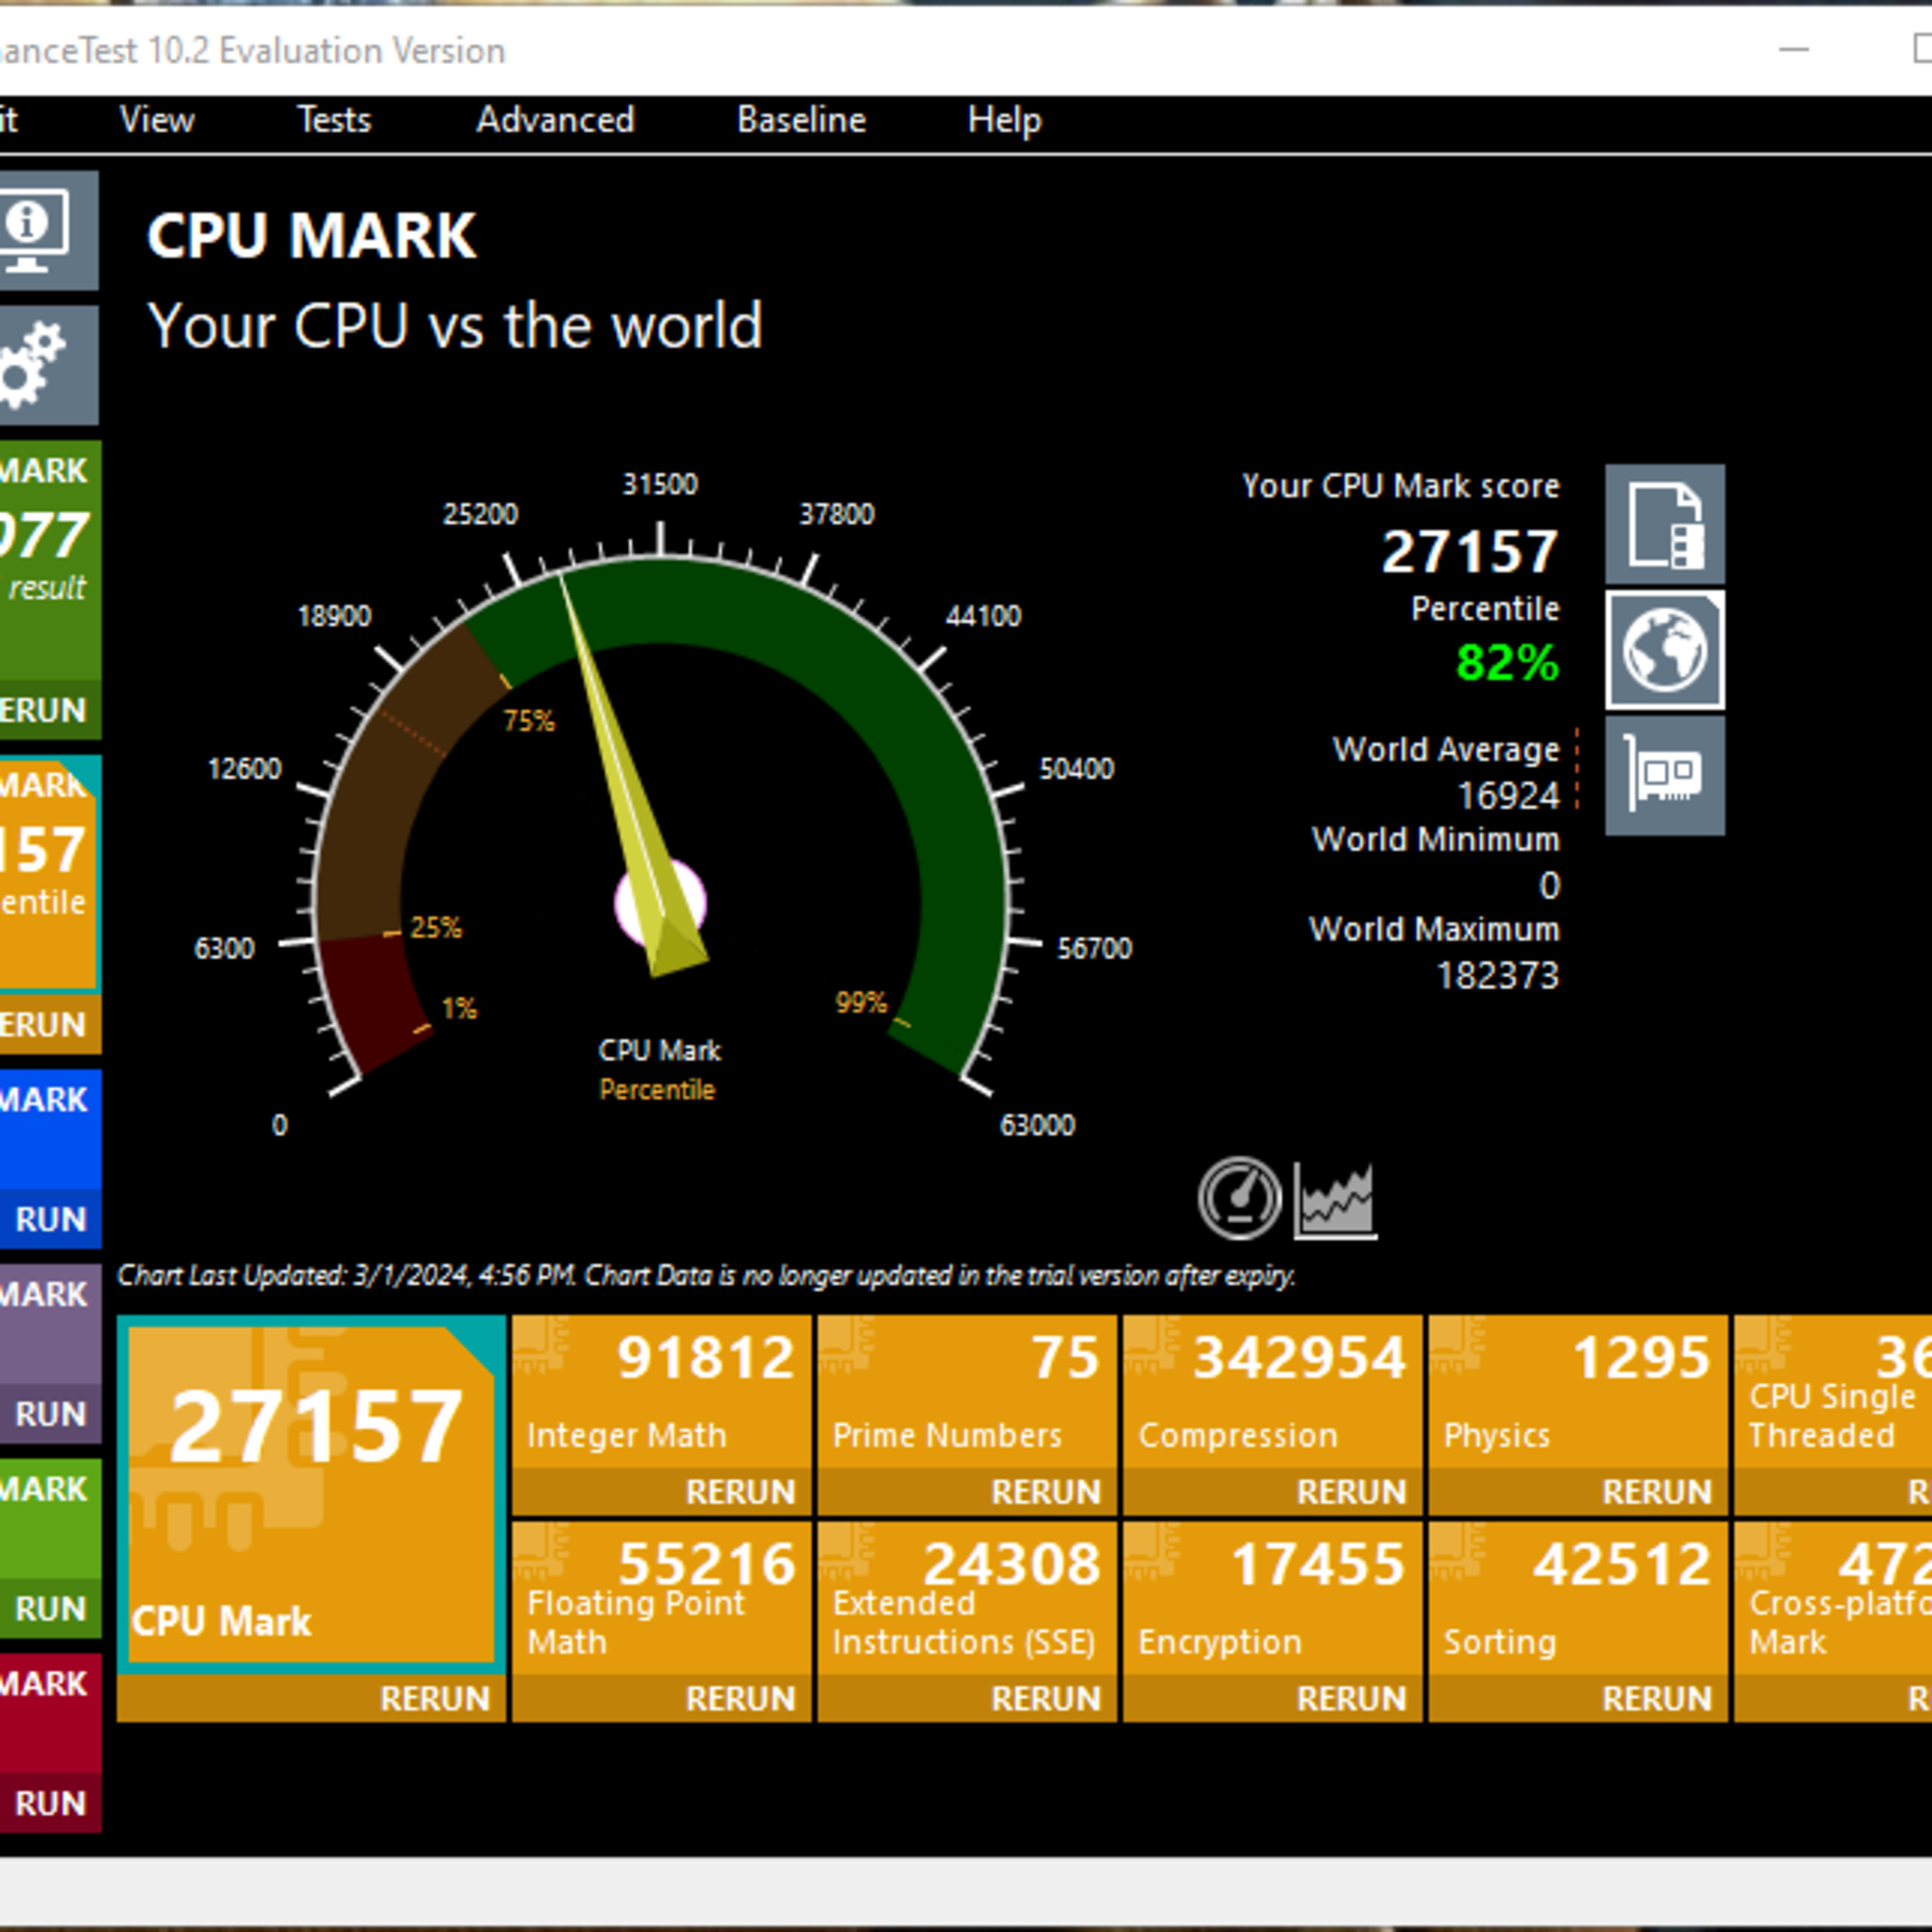1932x1932 pixels.
Task: Open the View menu
Action: (157, 120)
